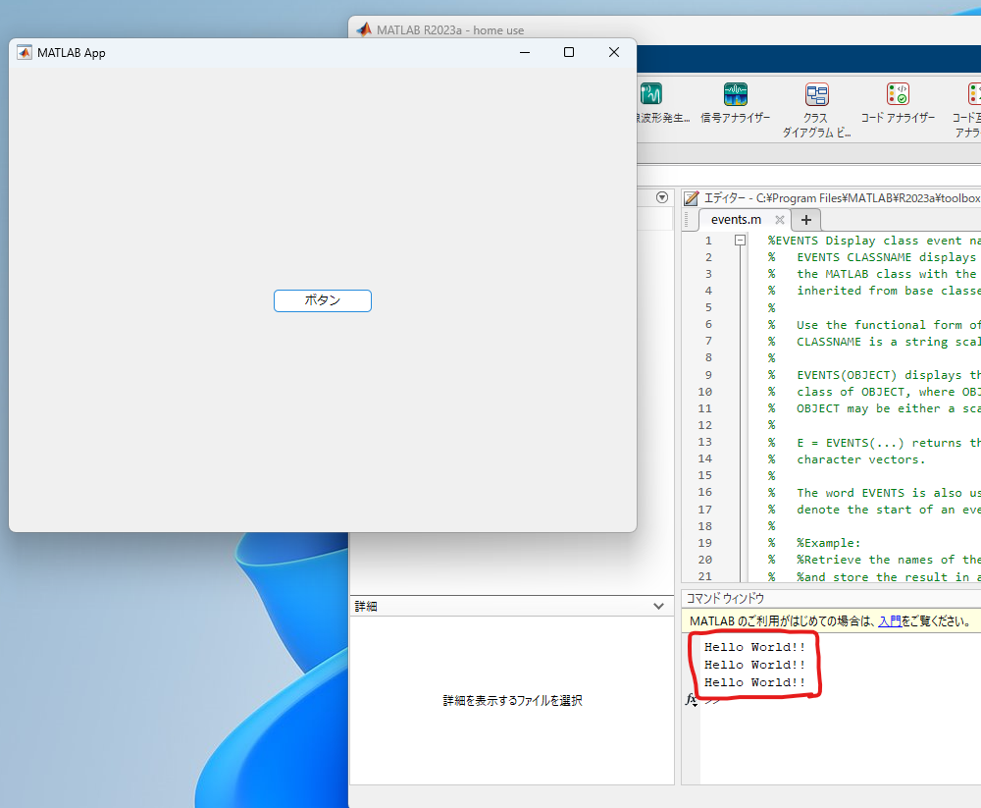Collapse the code fold at line 1
The width and height of the screenshot is (981, 808).
pos(740,240)
